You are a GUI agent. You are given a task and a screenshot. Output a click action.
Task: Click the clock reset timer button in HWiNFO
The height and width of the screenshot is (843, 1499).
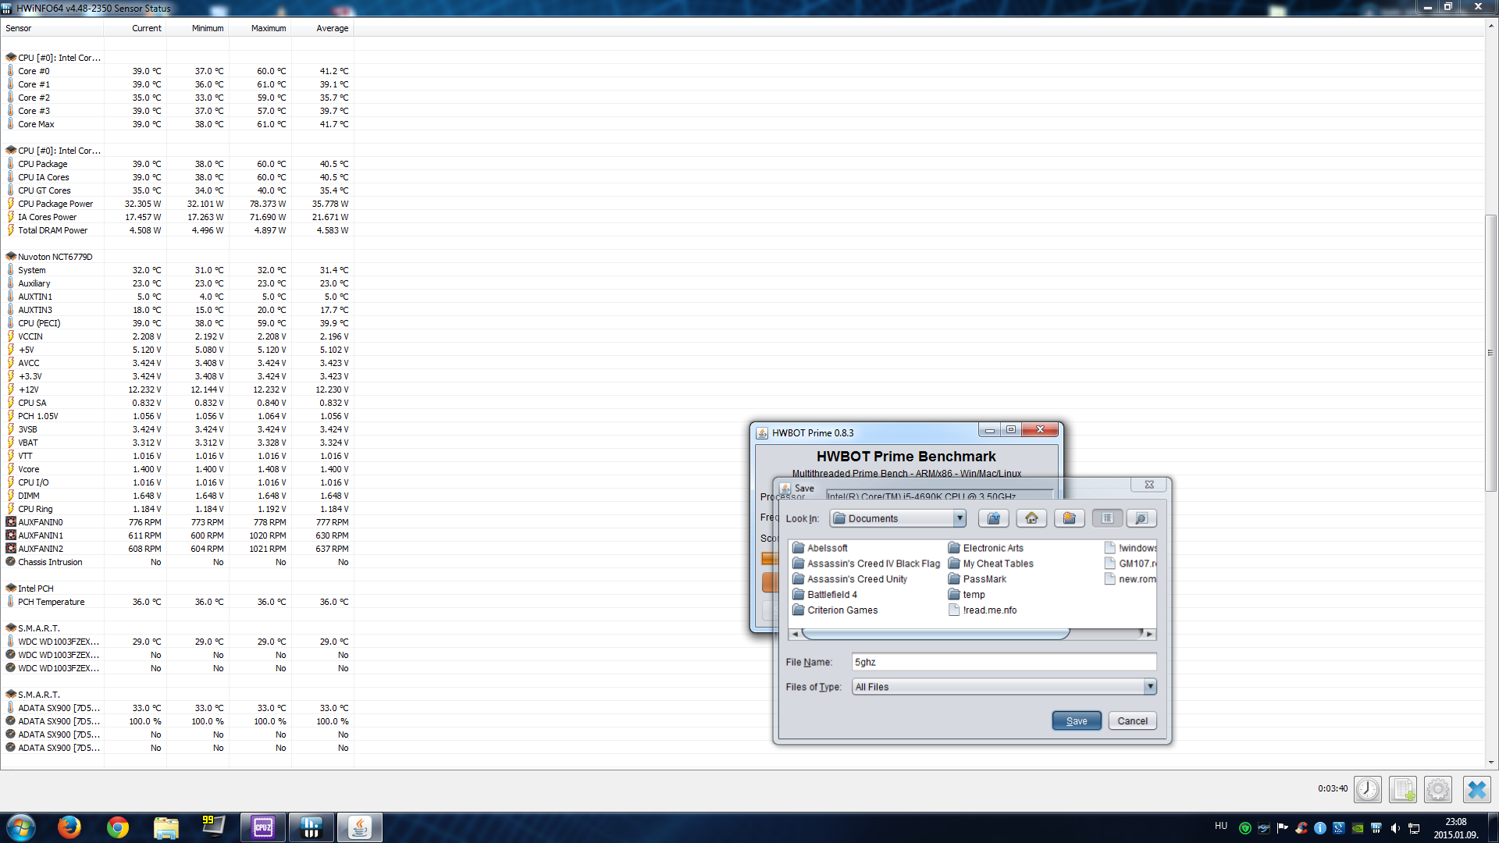pyautogui.click(x=1367, y=789)
